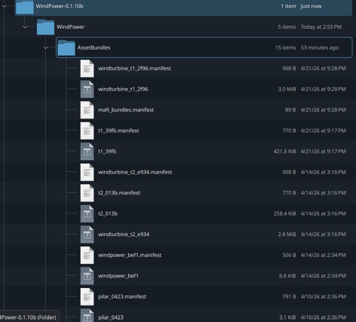
Task: Click the WindPower folder icon
Action: 46,27
